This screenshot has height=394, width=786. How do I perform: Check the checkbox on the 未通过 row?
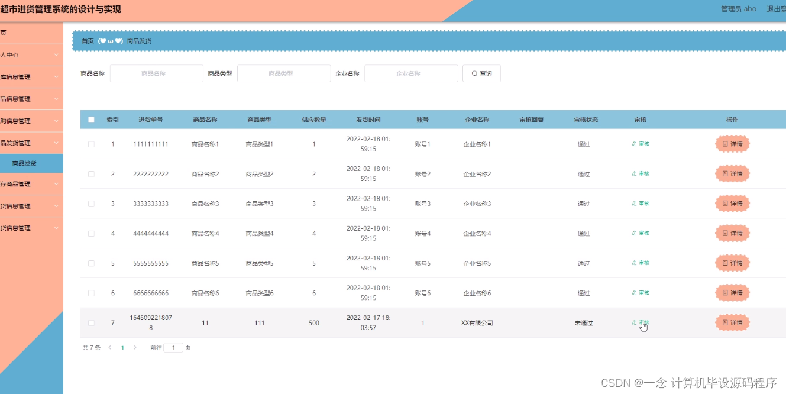click(x=91, y=322)
